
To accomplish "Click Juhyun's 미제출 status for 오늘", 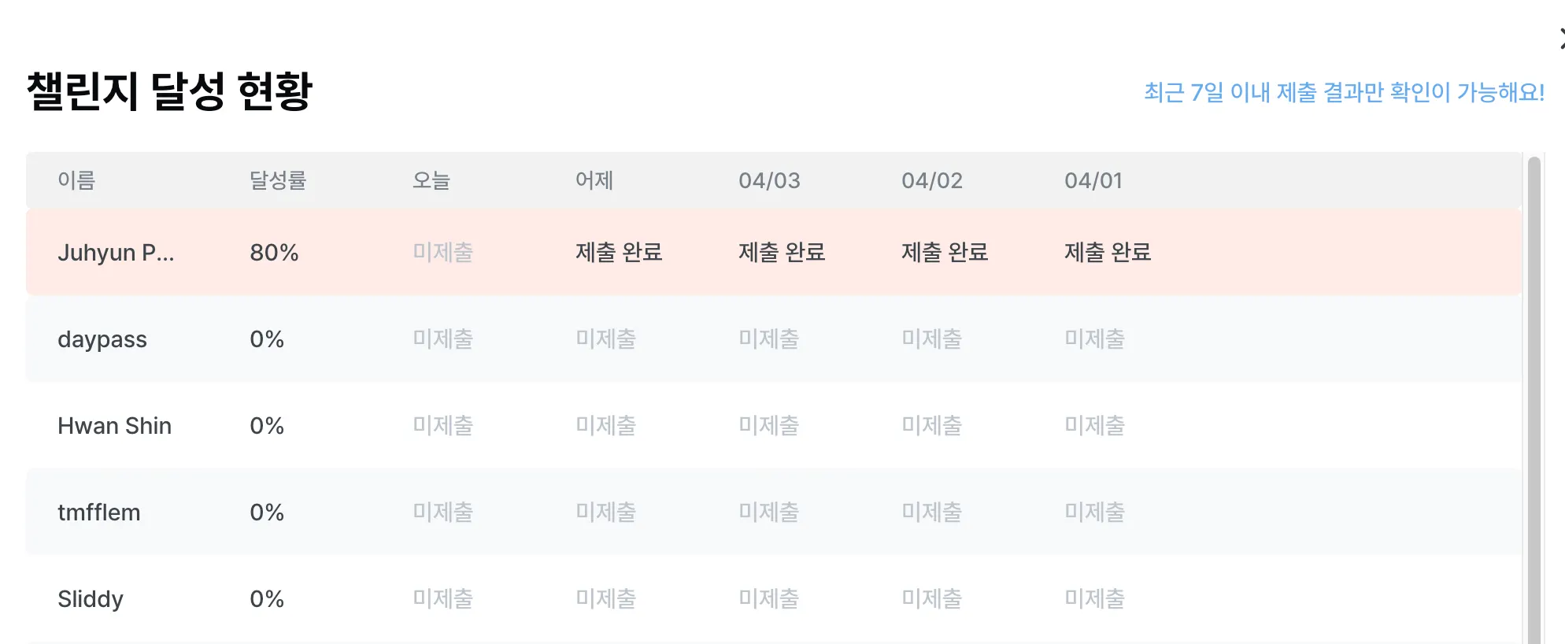I will [443, 252].
